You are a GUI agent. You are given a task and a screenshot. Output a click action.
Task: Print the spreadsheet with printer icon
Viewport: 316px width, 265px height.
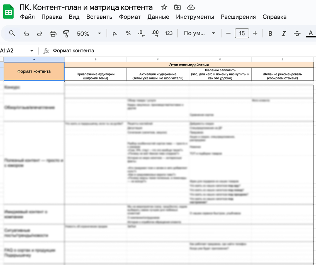coord(53,33)
